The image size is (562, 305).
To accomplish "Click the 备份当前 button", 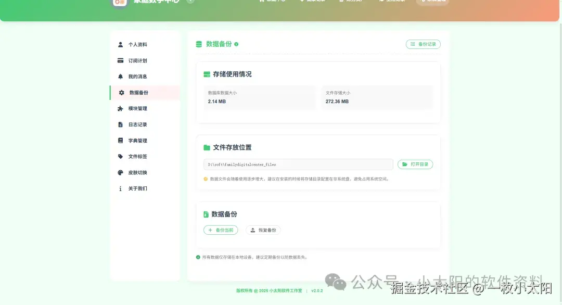I will pyautogui.click(x=221, y=230).
